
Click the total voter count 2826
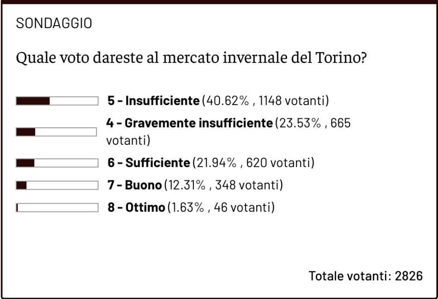pyautogui.click(x=409, y=276)
